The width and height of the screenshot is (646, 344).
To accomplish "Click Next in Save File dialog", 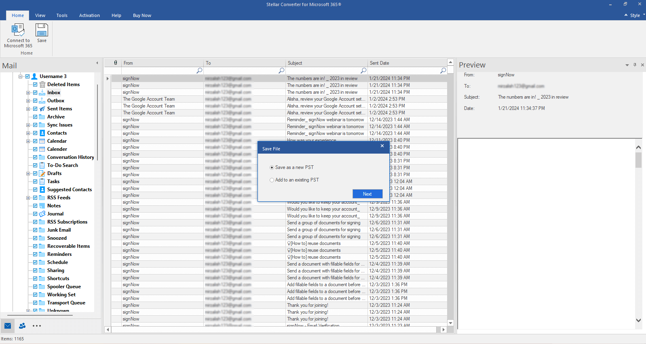I will tap(367, 194).
